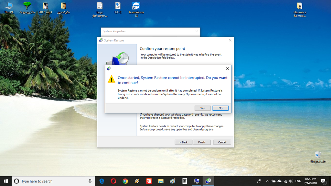Click No to cancel the restore
The image size is (331, 186).
[x=220, y=108]
